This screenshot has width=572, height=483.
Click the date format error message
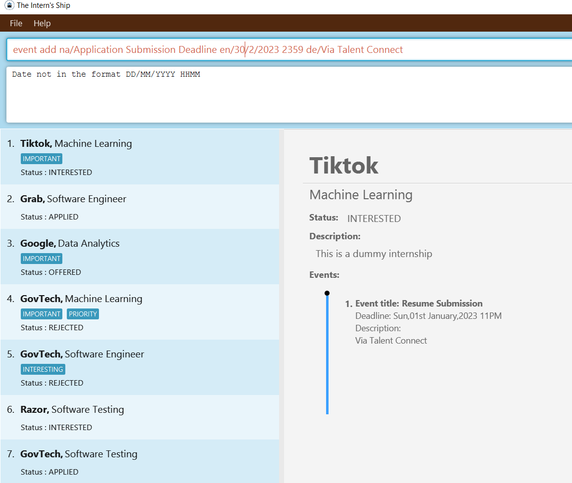106,74
